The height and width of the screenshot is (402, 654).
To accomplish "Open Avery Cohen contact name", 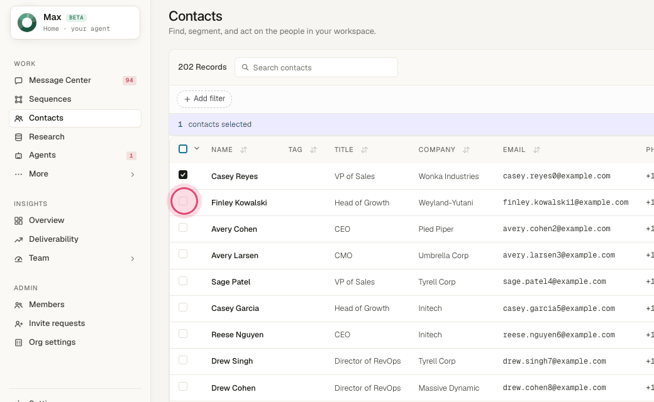I will [234, 229].
